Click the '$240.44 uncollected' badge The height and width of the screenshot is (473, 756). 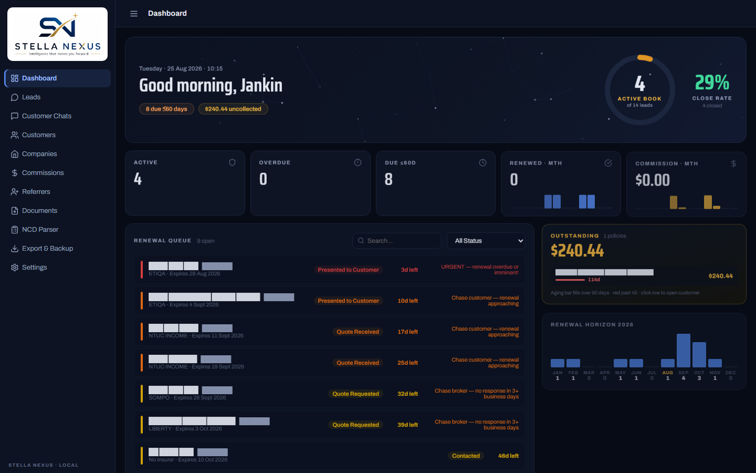[x=233, y=109]
